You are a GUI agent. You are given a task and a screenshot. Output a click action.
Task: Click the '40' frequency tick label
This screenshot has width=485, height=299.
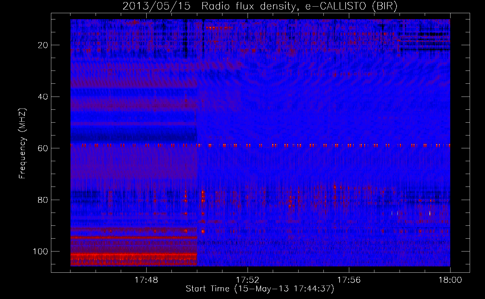(43, 97)
